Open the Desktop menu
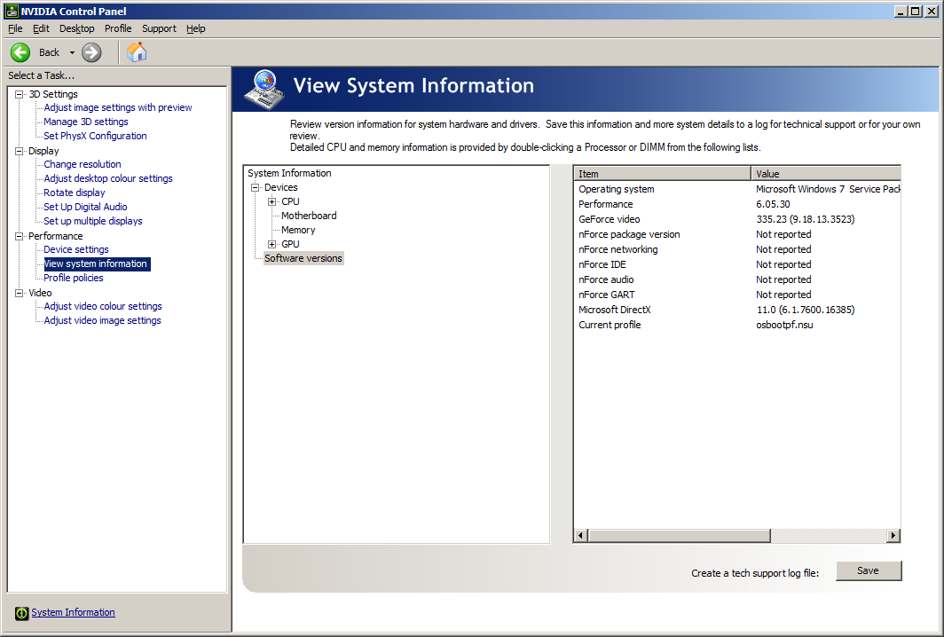The height and width of the screenshot is (637, 944). click(76, 28)
